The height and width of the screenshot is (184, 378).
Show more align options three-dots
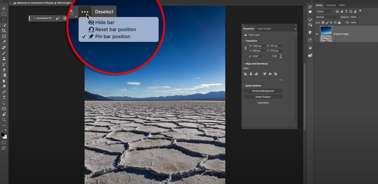click(281, 80)
